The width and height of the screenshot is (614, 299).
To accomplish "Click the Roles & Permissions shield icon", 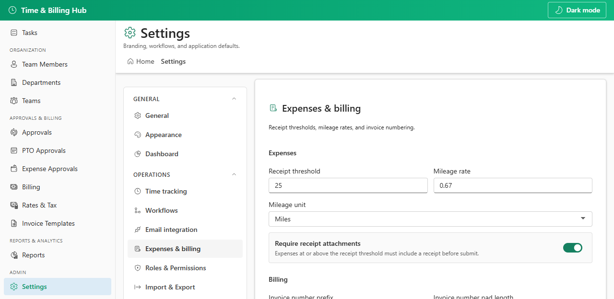I will [x=138, y=268].
